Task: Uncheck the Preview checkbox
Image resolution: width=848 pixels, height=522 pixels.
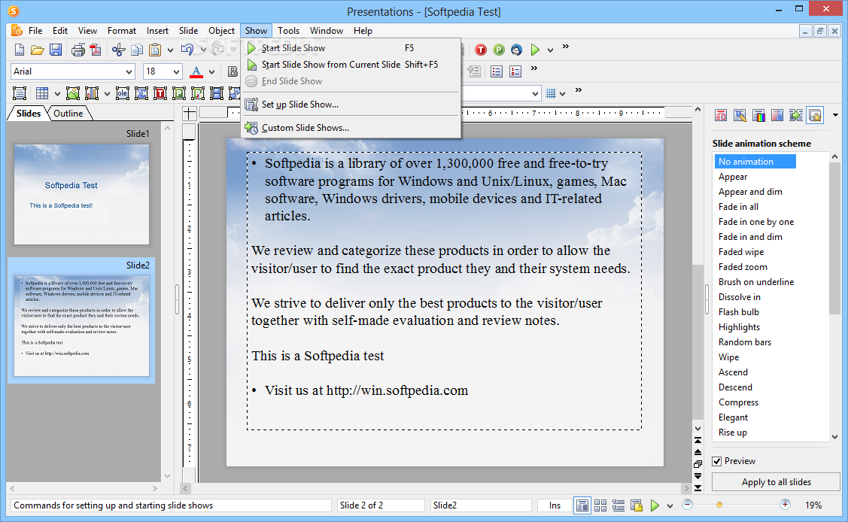Action: click(x=717, y=461)
